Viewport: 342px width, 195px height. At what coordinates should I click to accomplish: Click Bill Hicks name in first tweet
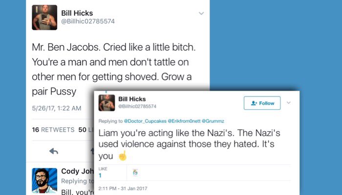(77, 13)
